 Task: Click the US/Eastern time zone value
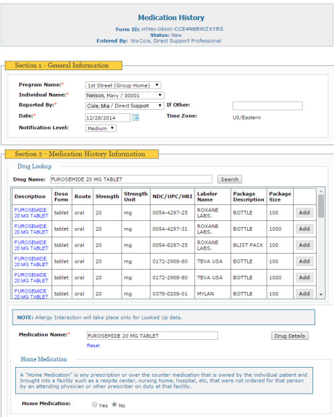[x=247, y=117]
